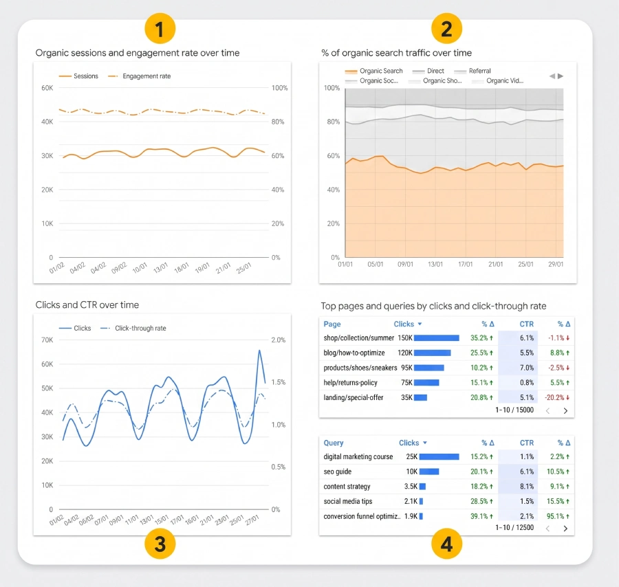Open previous page of Query table
The width and height of the screenshot is (619, 587).
click(x=548, y=528)
